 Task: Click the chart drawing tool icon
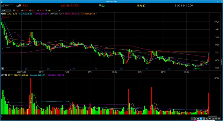click(x=207, y=119)
